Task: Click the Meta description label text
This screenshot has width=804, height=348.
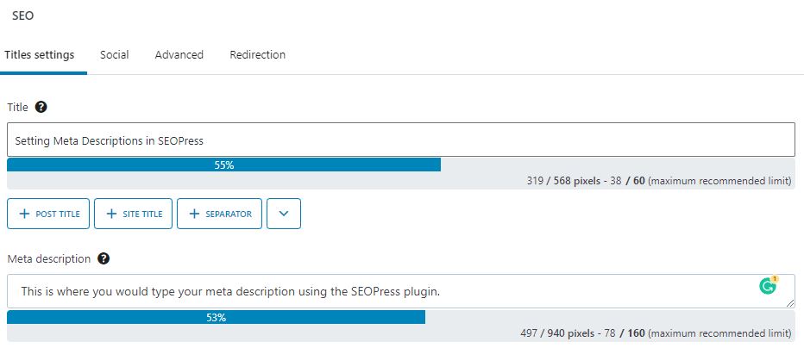Action: [48, 258]
